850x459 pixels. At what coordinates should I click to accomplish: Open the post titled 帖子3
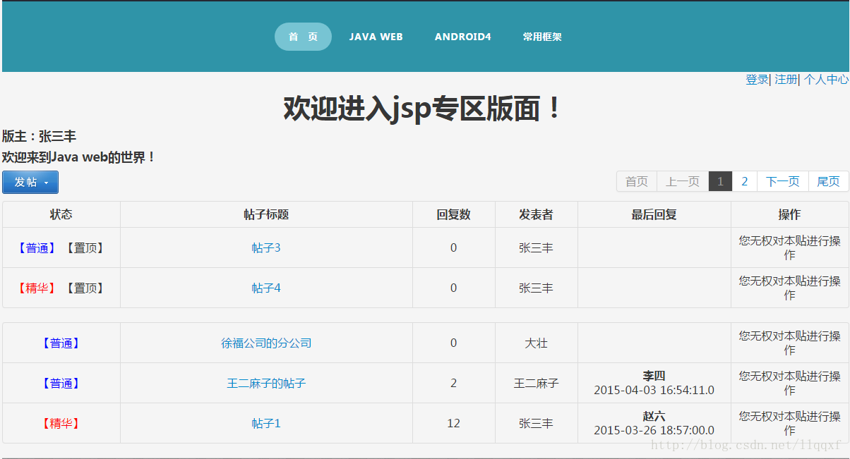[266, 247]
